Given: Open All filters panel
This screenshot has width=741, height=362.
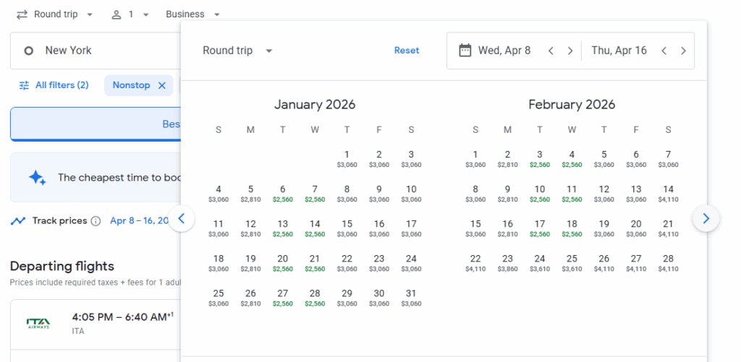Looking at the screenshot, I should 54,85.
